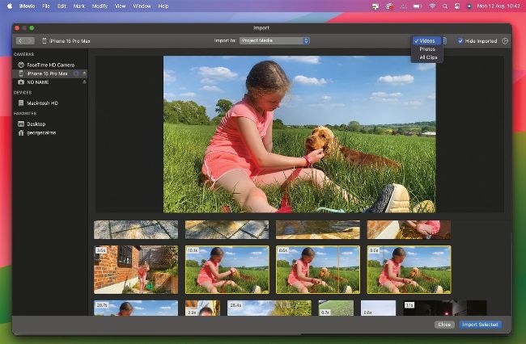Click the home icon beside georgecairns
Image resolution: width=526 pixels, height=344 pixels.
[x=21, y=132]
